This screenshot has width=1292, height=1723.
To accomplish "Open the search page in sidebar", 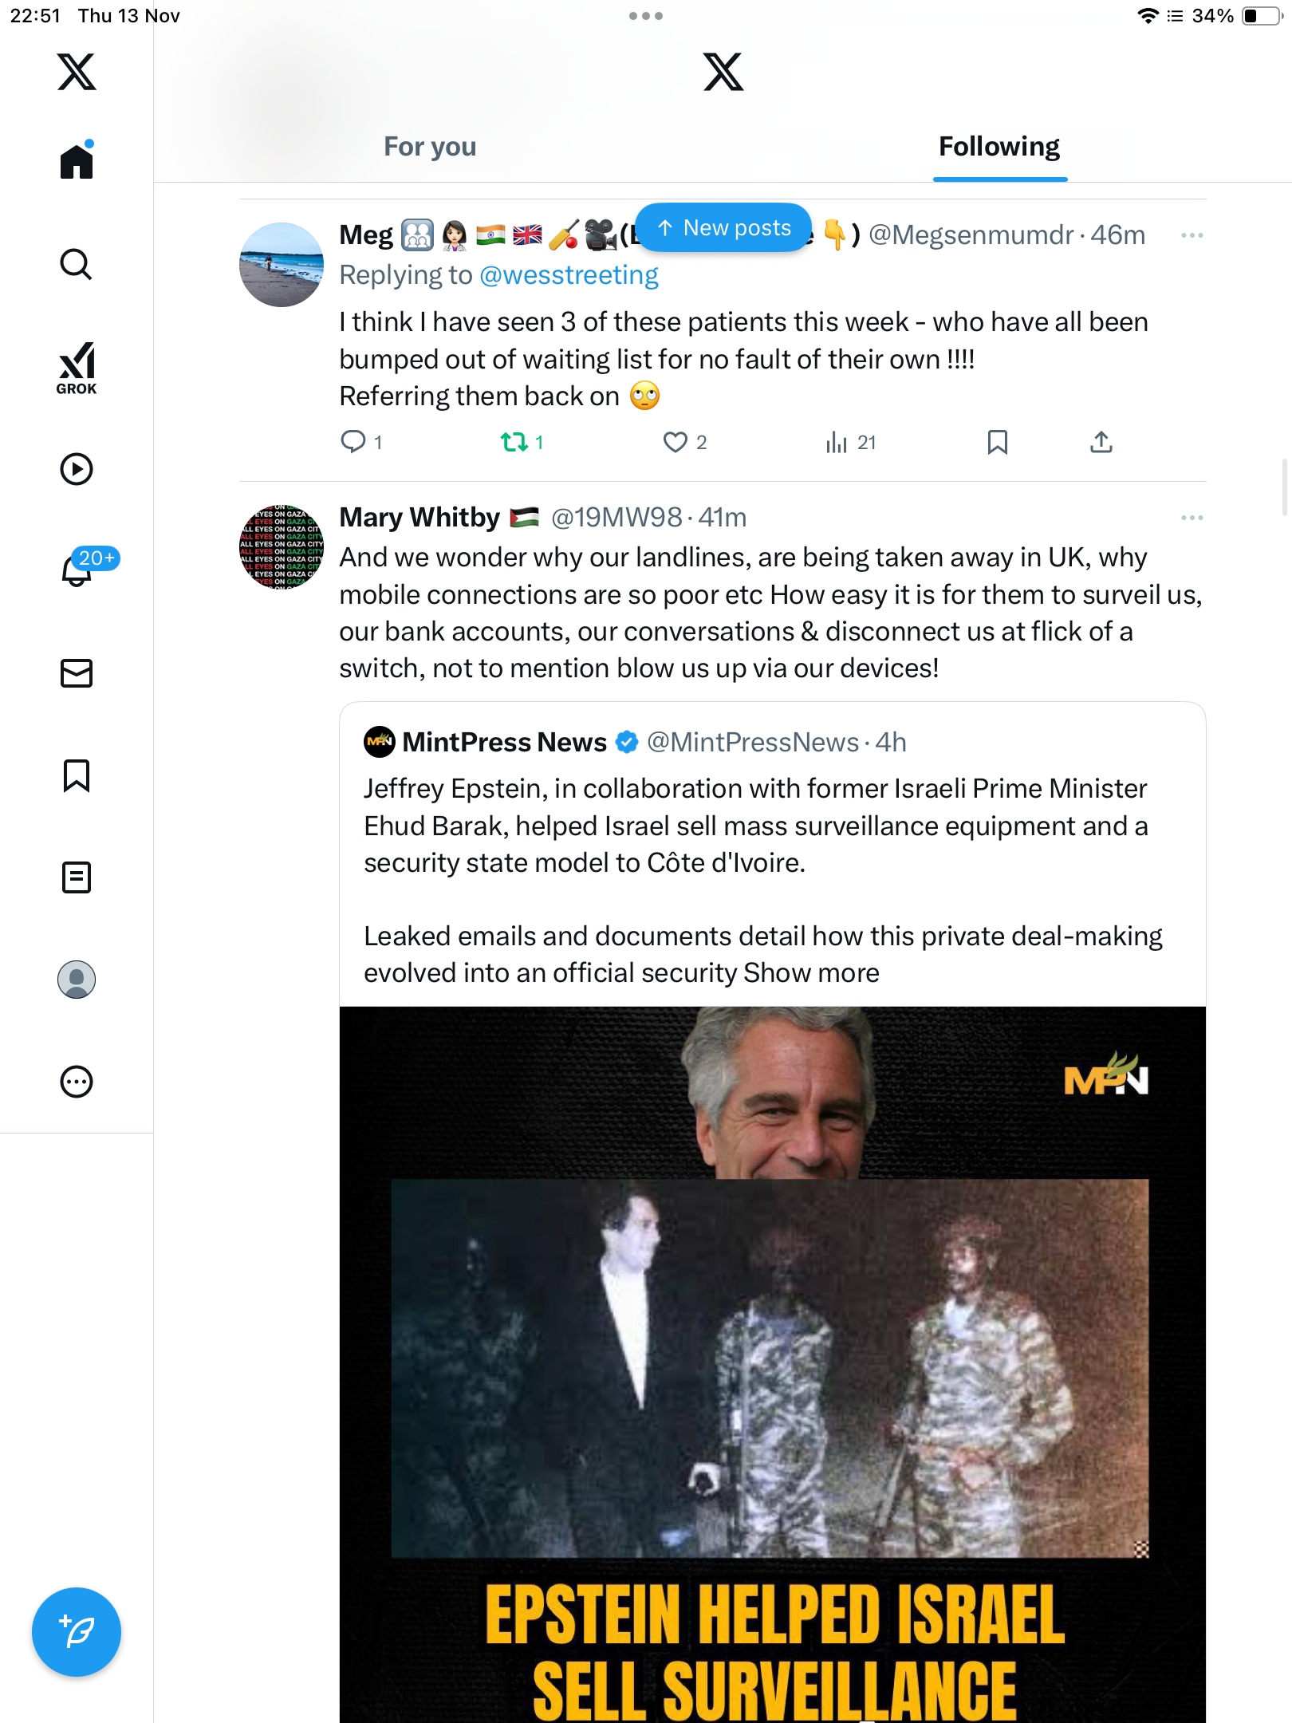I will click(77, 264).
